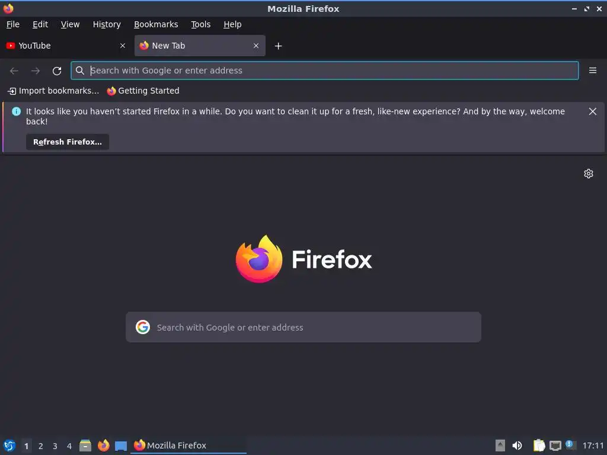Open clipboard manager tray icon

[x=539, y=446]
